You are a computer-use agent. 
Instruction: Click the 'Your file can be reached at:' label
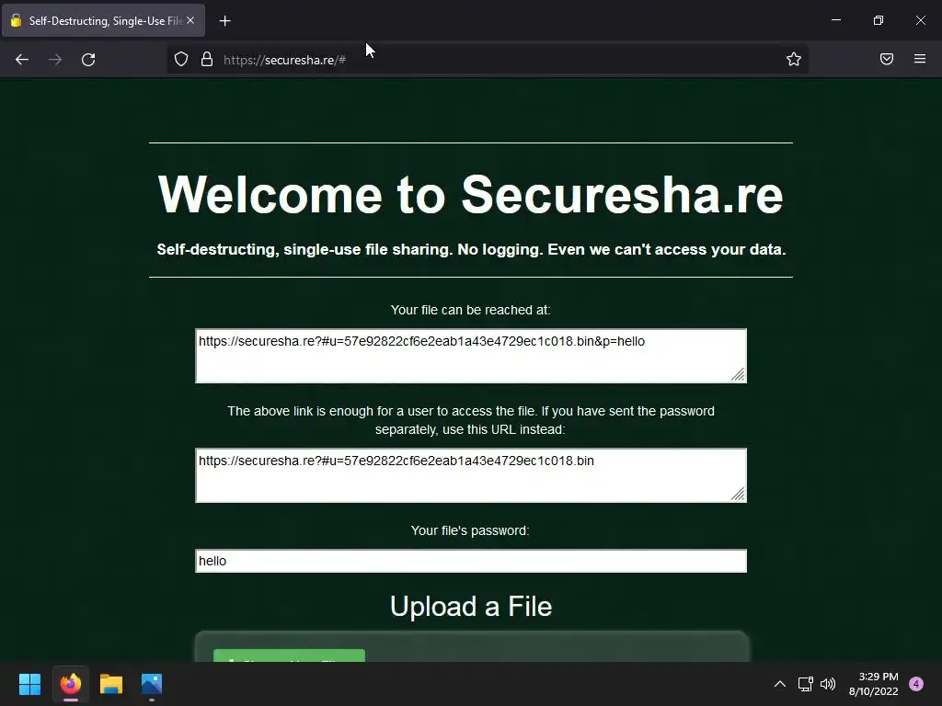470,310
